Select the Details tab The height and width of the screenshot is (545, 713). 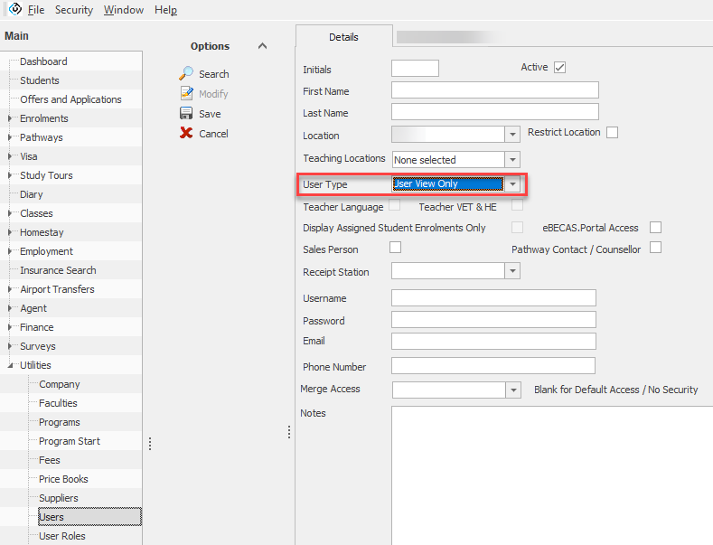343,37
